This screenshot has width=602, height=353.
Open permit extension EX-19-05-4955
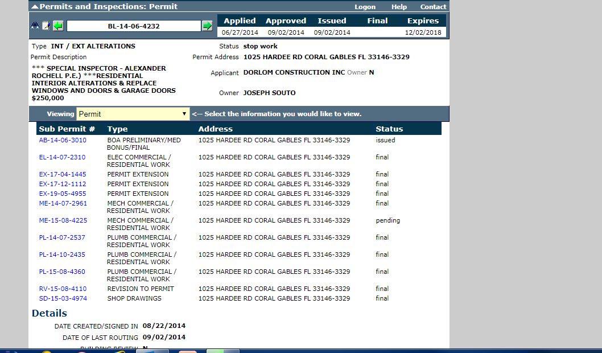tap(63, 194)
